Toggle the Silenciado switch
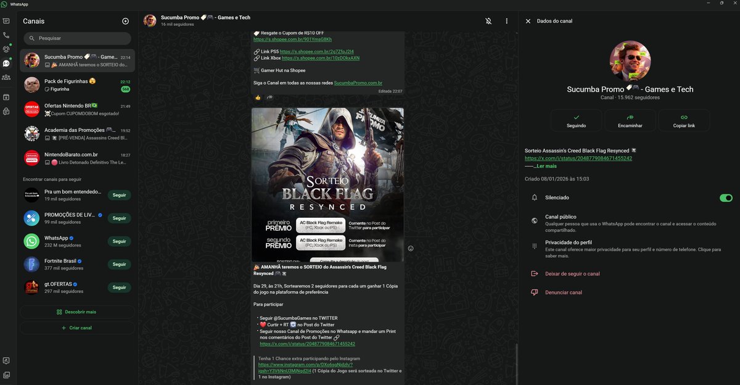The width and height of the screenshot is (740, 385). [x=726, y=198]
